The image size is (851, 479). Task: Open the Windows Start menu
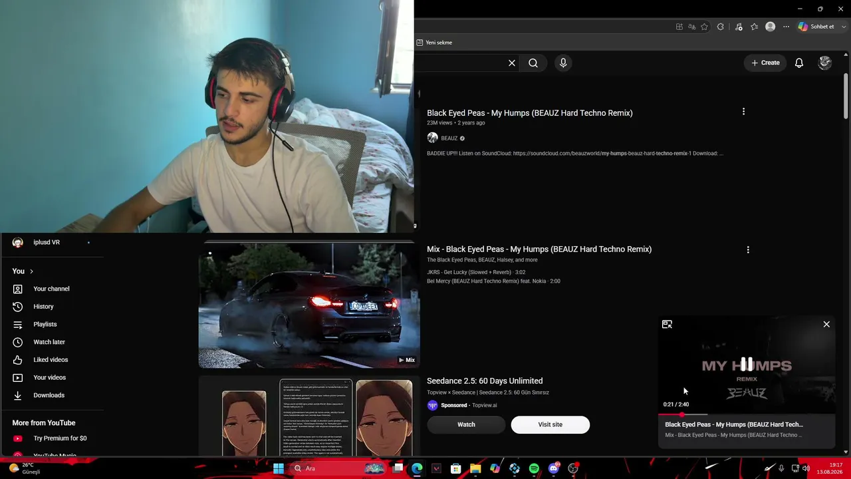(279, 468)
